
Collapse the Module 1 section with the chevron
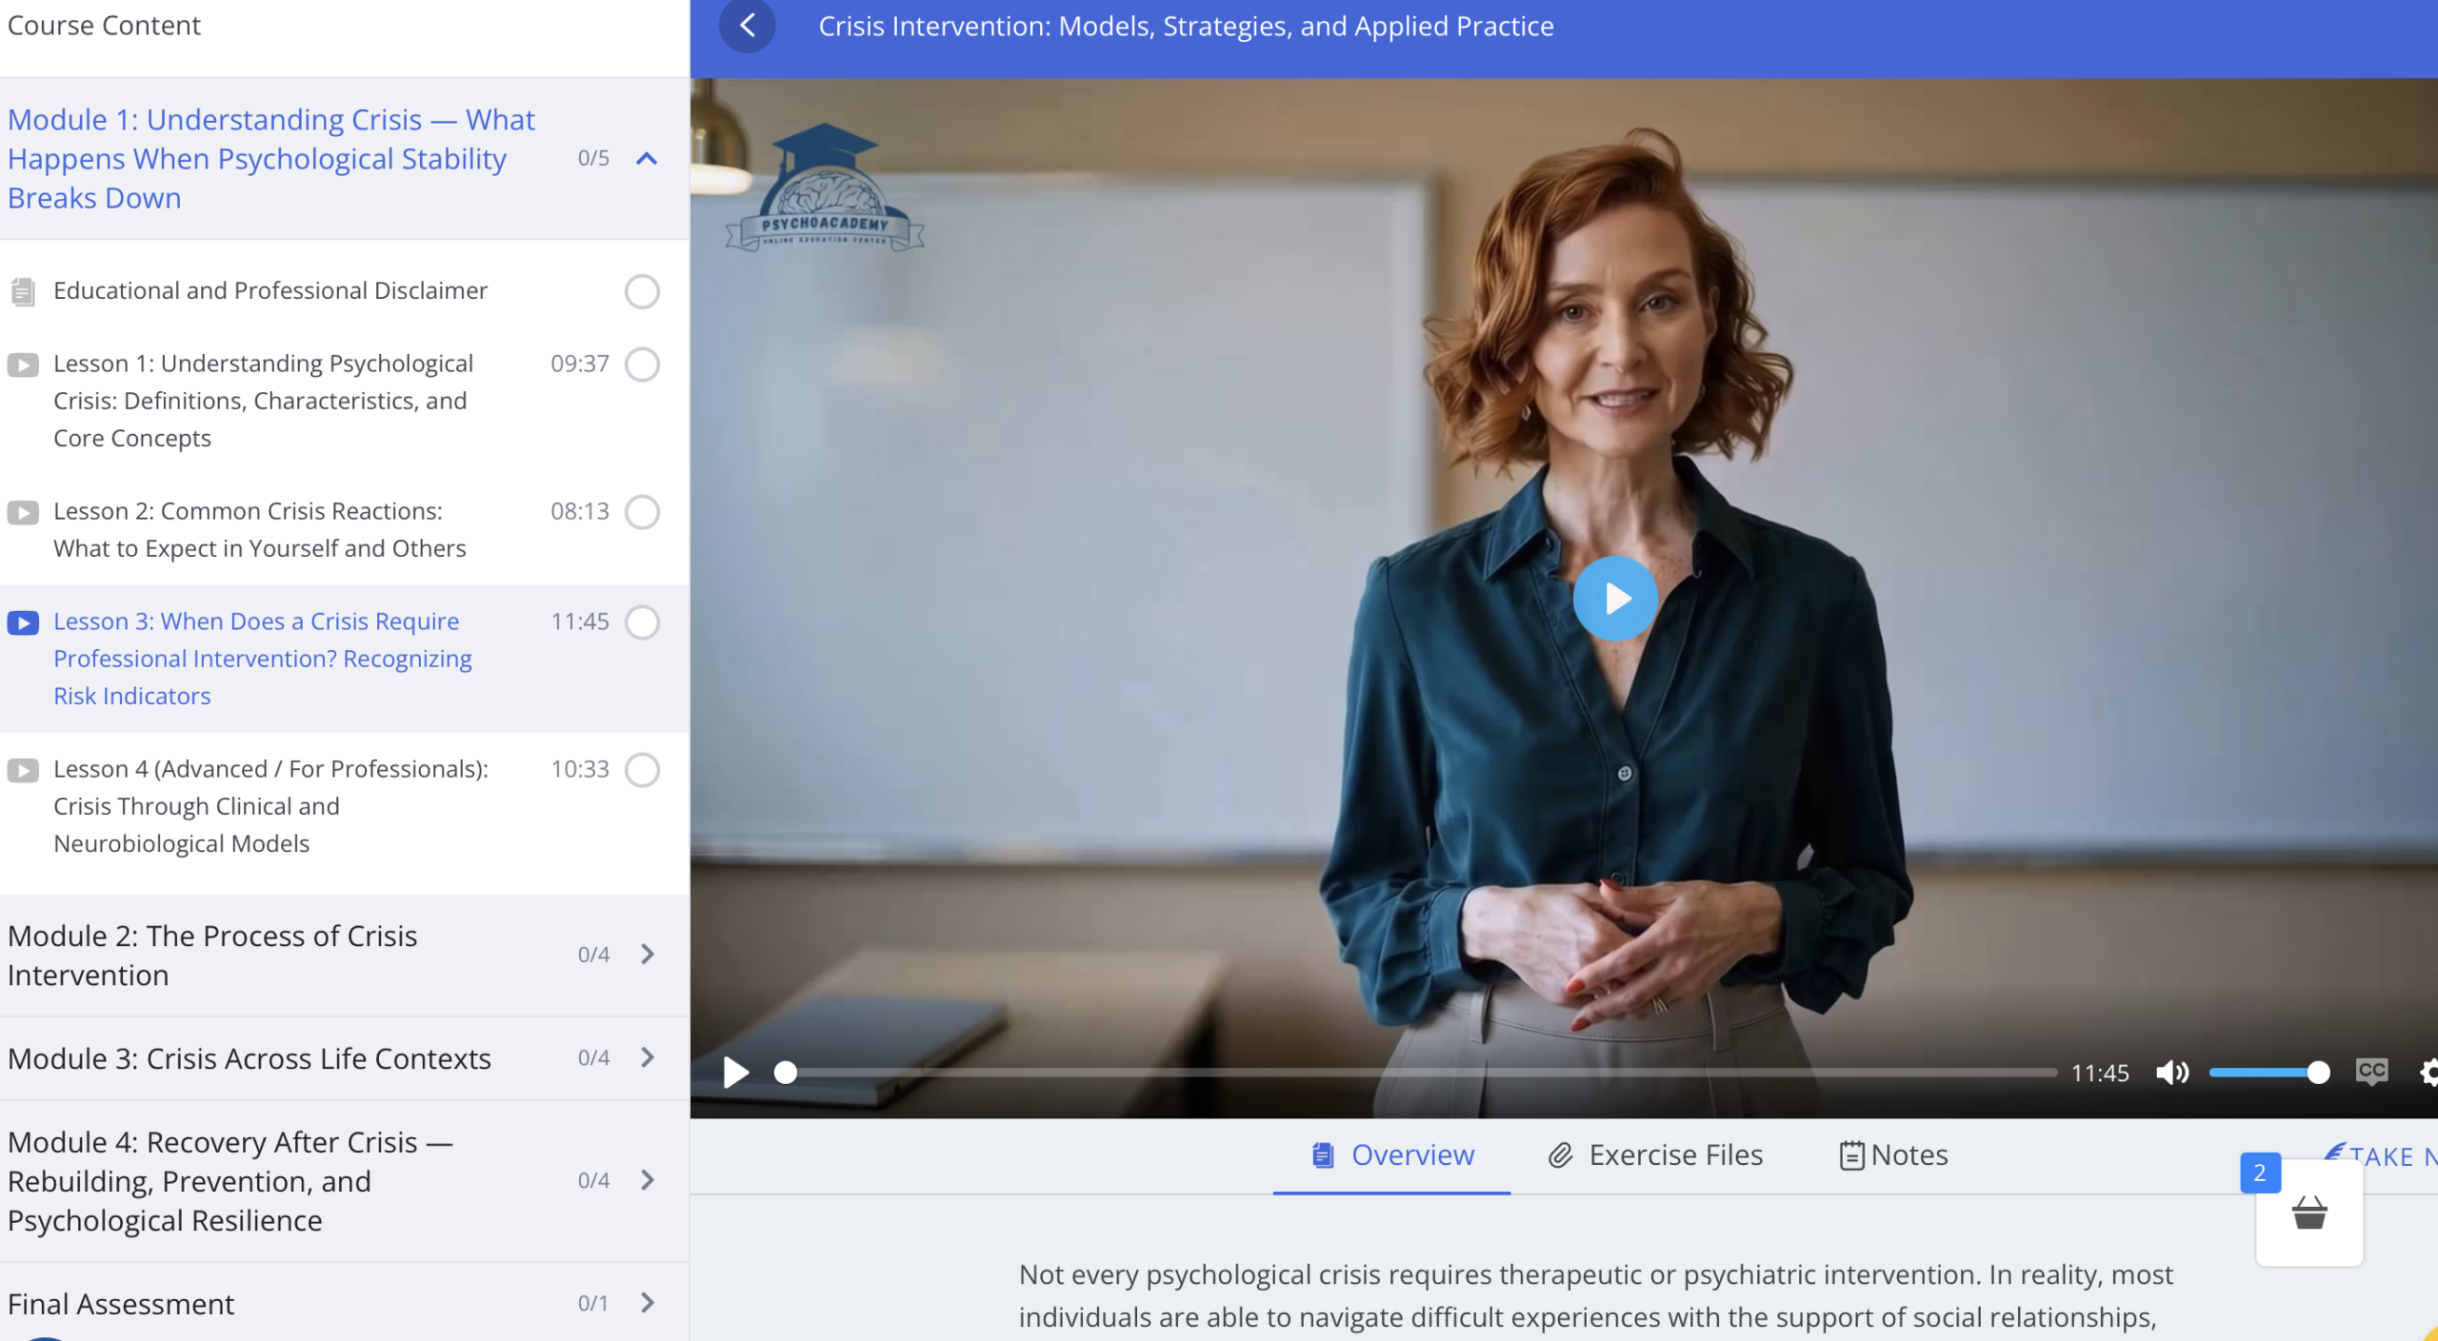[647, 159]
